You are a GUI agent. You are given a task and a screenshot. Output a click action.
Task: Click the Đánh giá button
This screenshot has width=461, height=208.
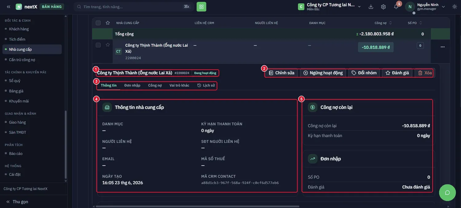tap(397, 73)
